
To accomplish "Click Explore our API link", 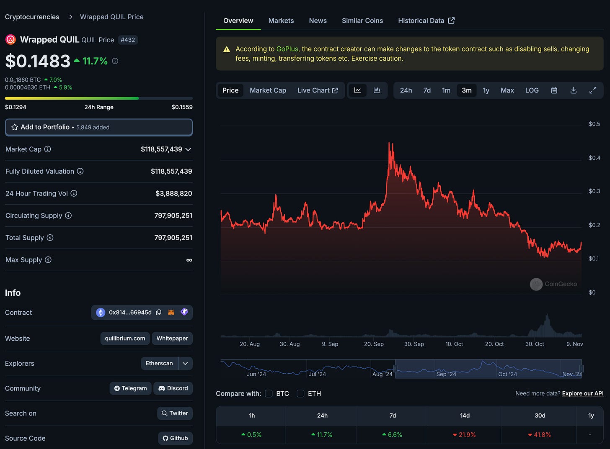I will pos(583,393).
